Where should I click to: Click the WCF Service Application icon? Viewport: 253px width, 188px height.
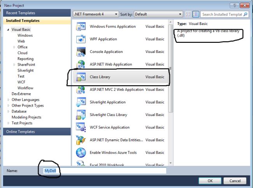[x=81, y=128]
